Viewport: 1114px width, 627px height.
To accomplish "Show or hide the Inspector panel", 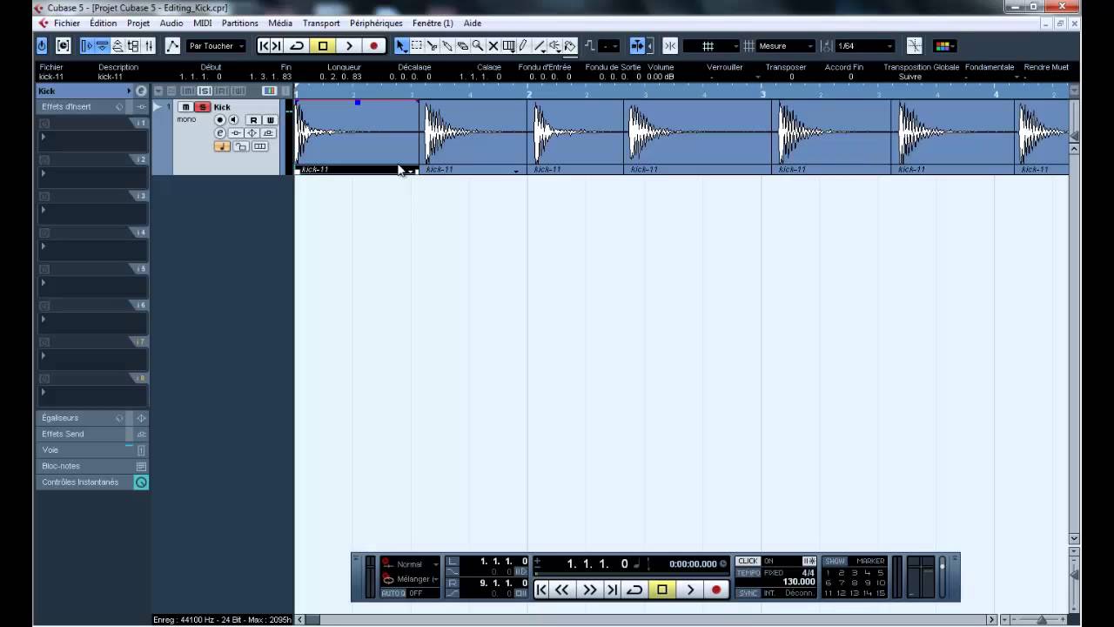I will [87, 46].
